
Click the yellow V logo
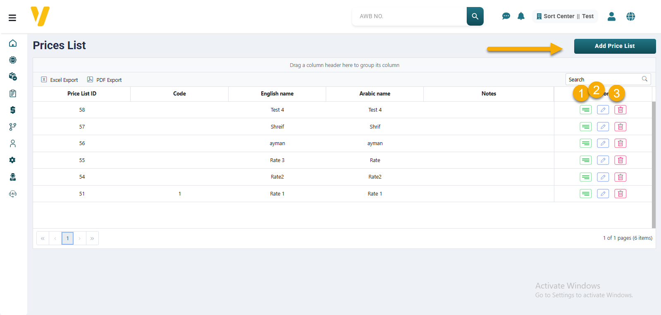(40, 16)
